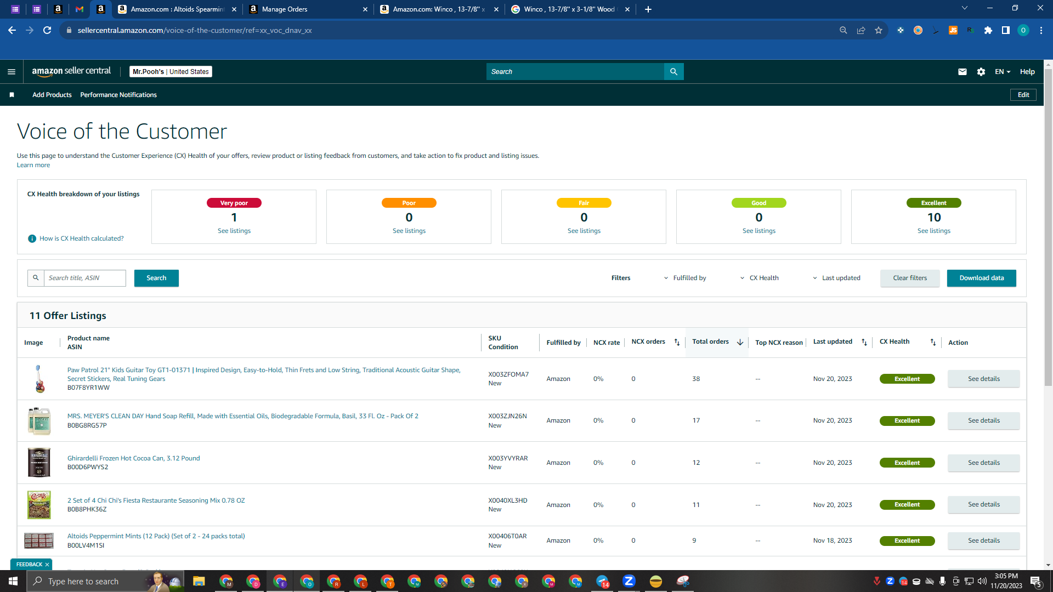See listings under Excellent
1053x592 pixels.
click(934, 231)
